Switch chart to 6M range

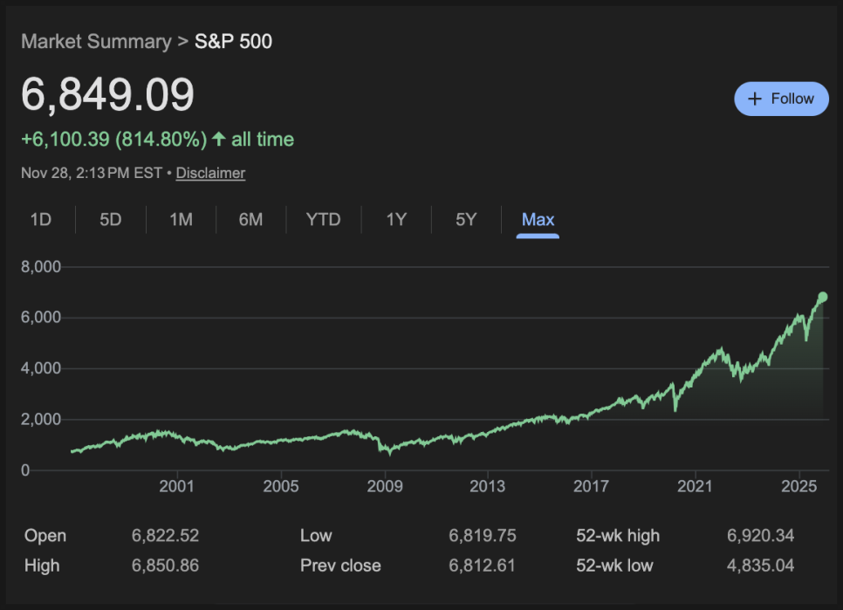(250, 219)
